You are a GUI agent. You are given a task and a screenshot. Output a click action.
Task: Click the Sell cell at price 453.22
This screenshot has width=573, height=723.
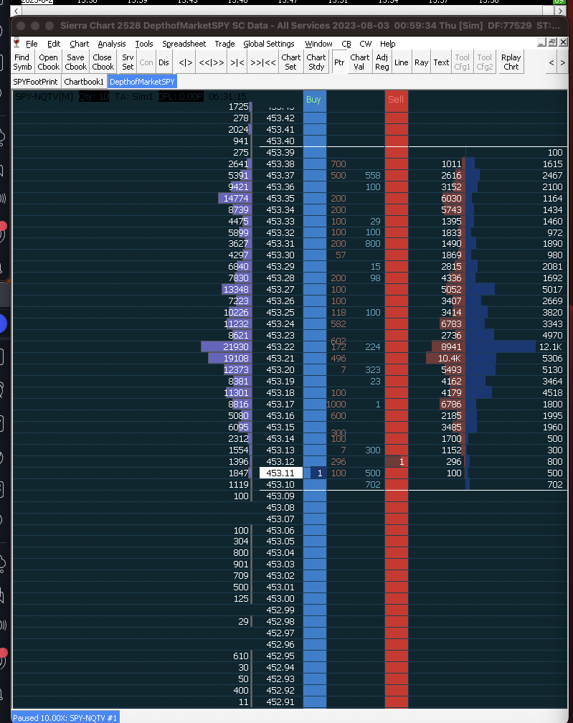(397, 346)
